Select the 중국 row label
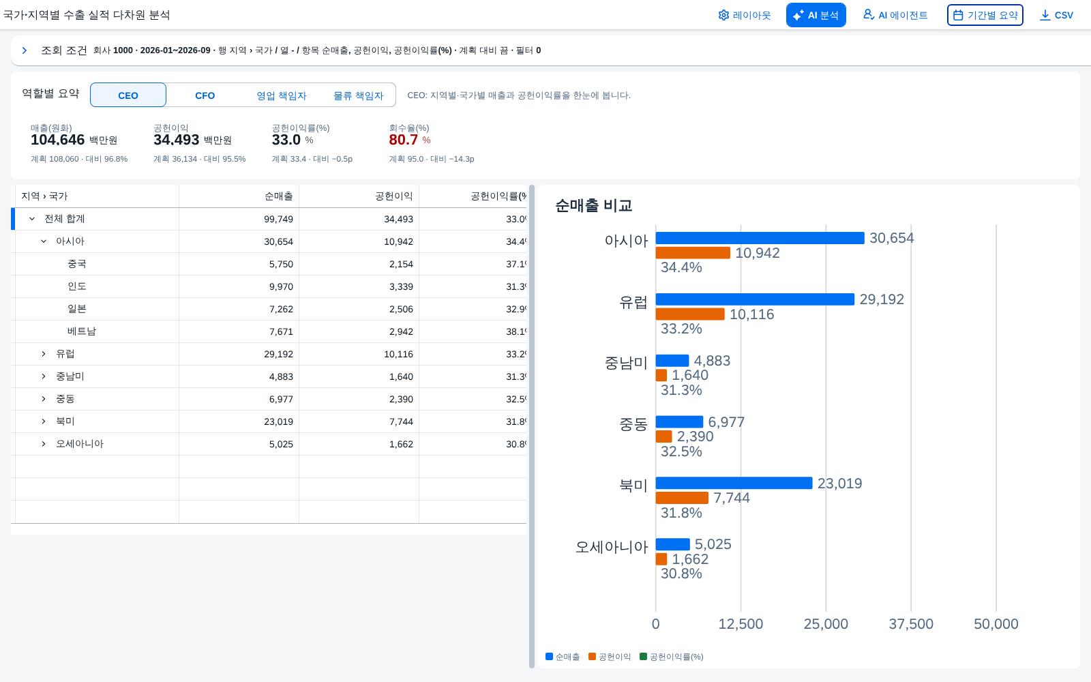The height and width of the screenshot is (682, 1091). [76, 264]
